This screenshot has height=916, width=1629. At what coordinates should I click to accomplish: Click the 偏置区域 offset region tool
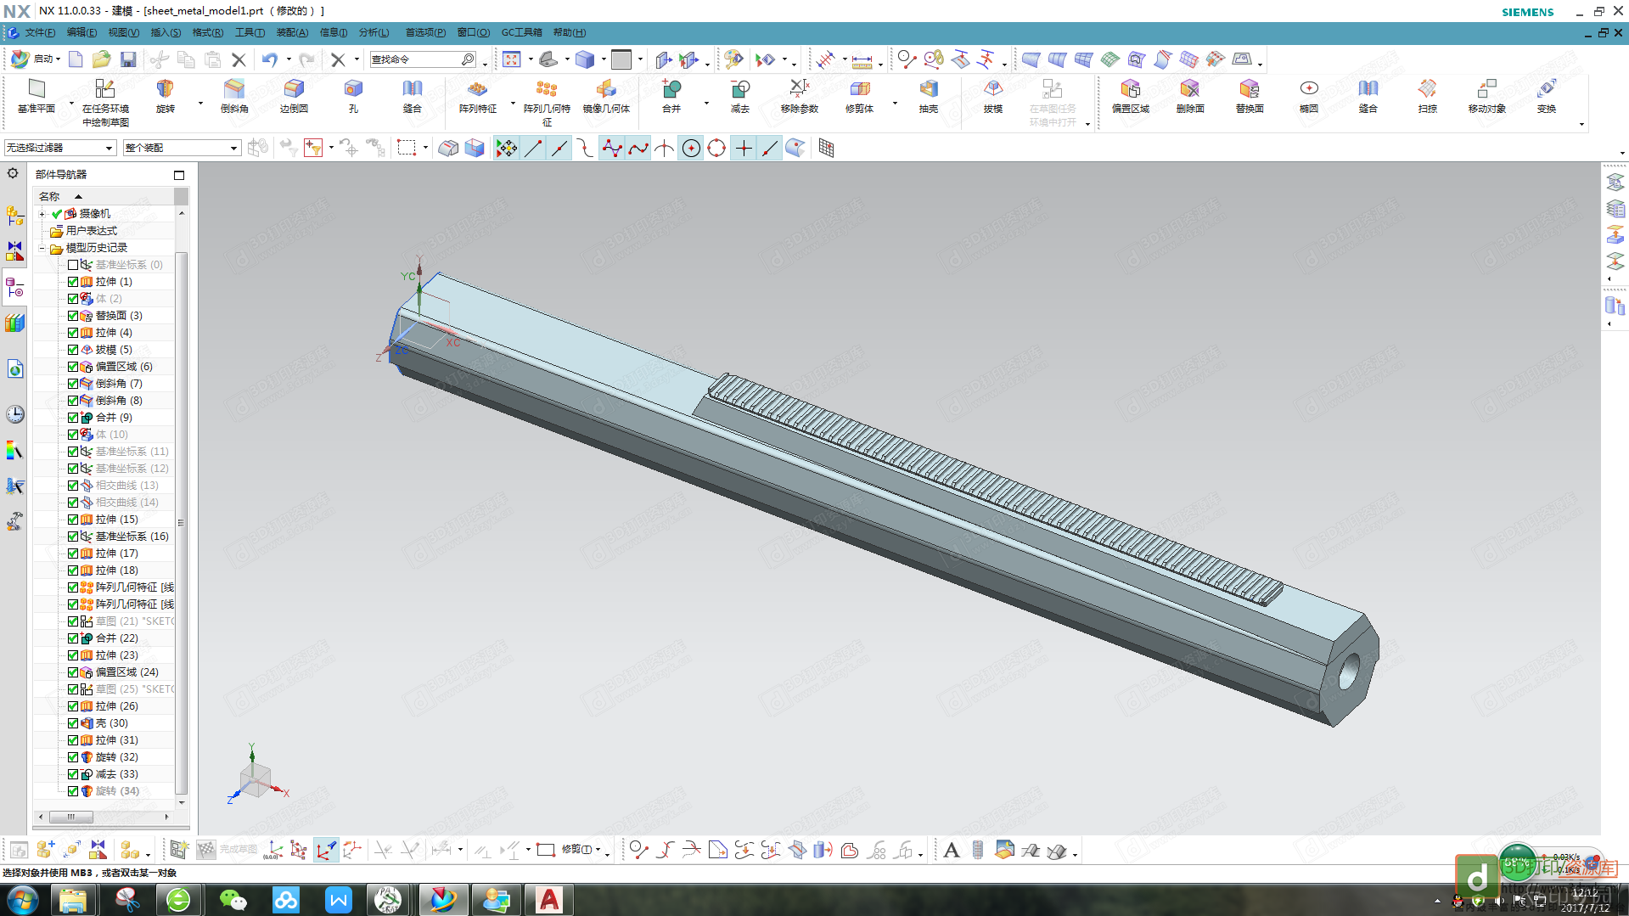[1131, 96]
